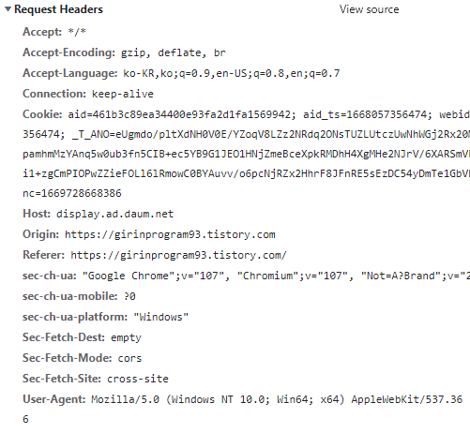Screen dimensions: 470x433
Task: Collapse the Request Headers section
Action: coord(8,9)
